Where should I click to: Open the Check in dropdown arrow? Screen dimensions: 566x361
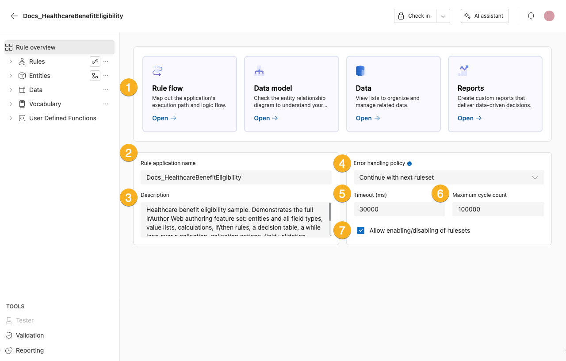pyautogui.click(x=443, y=16)
